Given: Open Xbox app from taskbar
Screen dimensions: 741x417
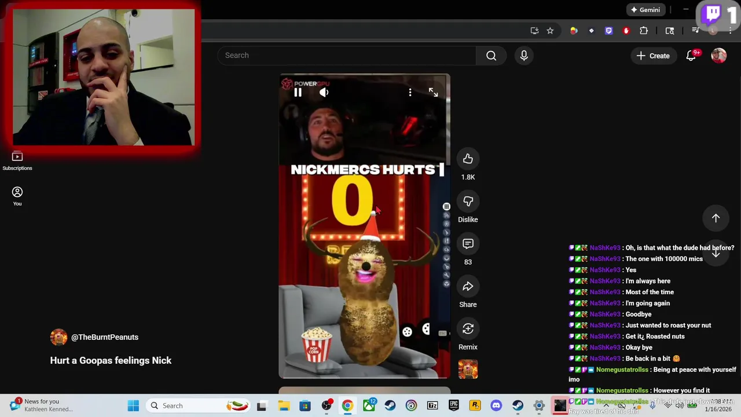Looking at the screenshot, I should tap(369, 405).
